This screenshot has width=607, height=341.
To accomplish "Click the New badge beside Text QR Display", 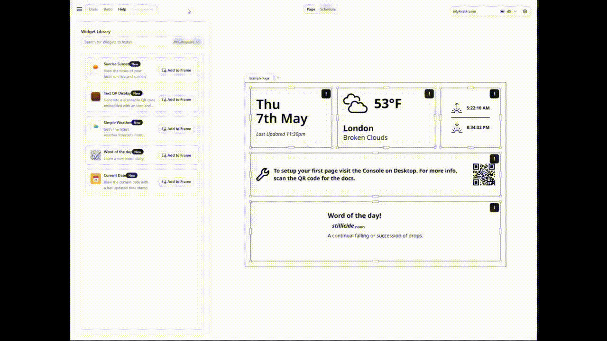I will click(137, 93).
